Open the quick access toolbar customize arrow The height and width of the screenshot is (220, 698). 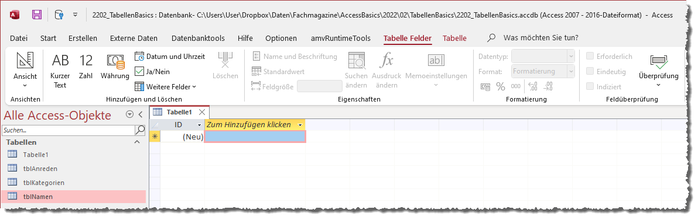(x=75, y=15)
